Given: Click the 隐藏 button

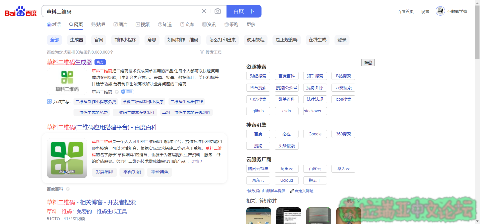Looking at the screenshot, I should coord(368,63).
